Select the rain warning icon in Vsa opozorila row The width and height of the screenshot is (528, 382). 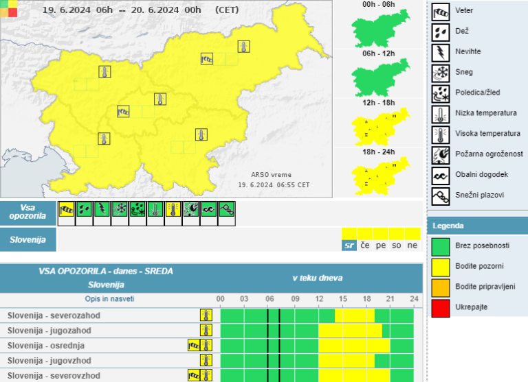click(x=85, y=210)
